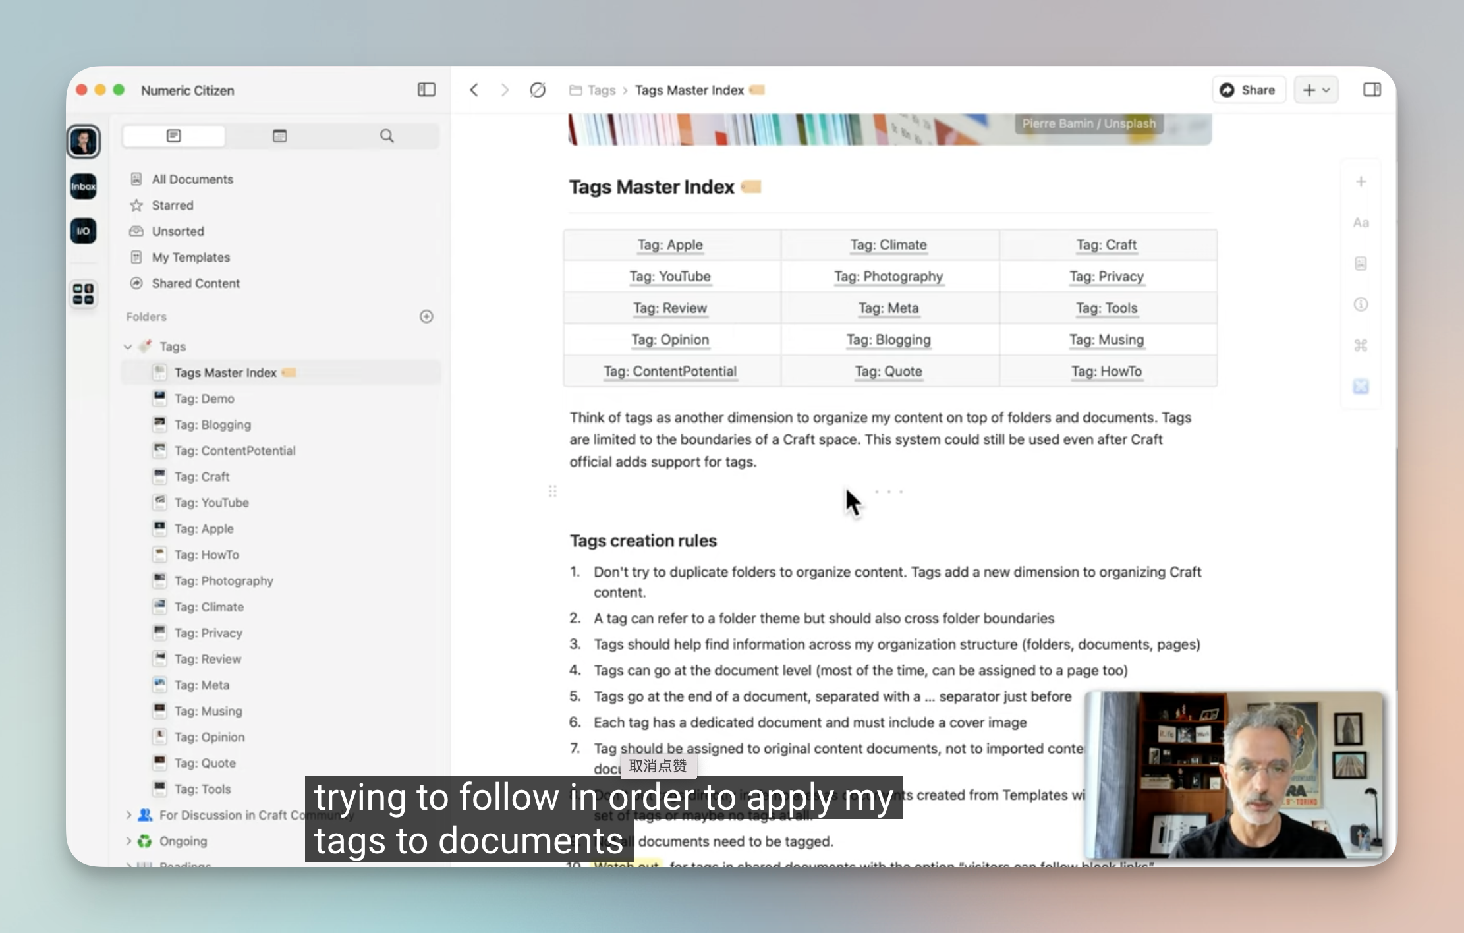Expand the Ongoing folder
This screenshot has height=933, width=1464.
point(128,841)
